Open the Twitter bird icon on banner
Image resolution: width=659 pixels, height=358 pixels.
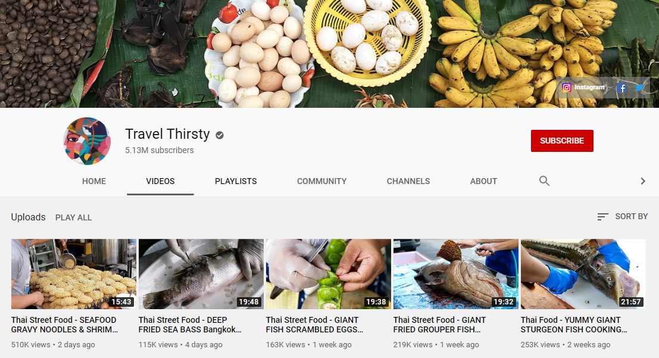[x=639, y=88]
